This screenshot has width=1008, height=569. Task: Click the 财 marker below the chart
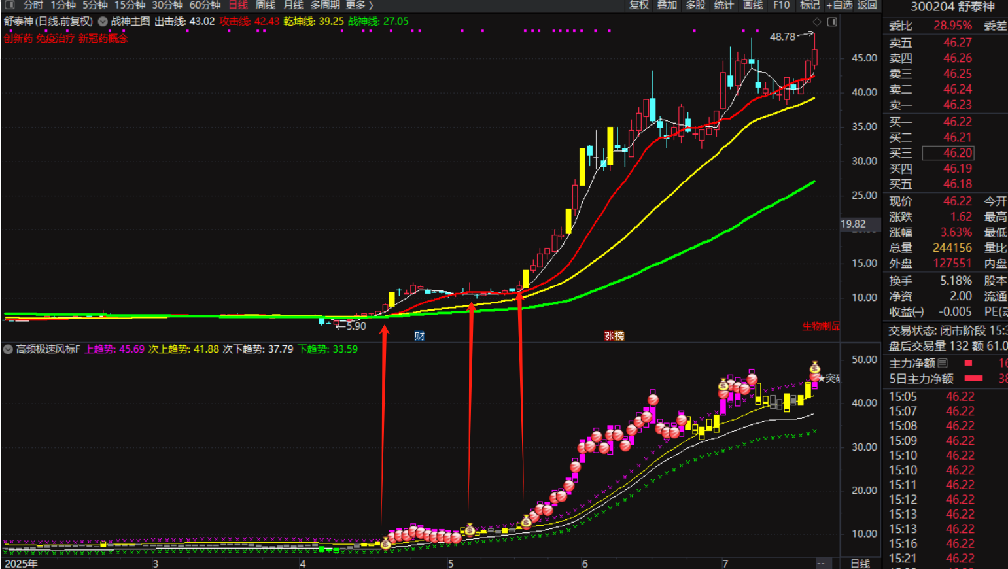[419, 336]
